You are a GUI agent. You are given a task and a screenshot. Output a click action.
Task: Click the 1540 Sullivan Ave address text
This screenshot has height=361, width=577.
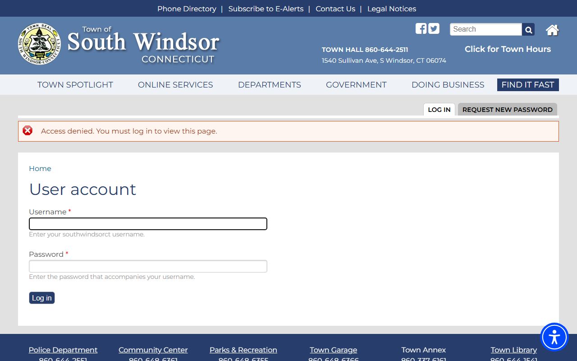[384, 60]
